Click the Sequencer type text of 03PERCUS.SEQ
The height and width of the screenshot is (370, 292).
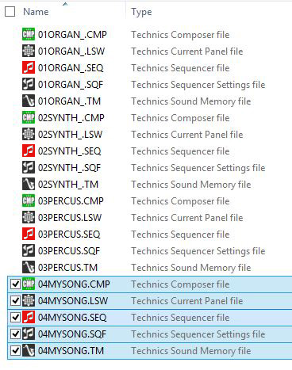180,235
